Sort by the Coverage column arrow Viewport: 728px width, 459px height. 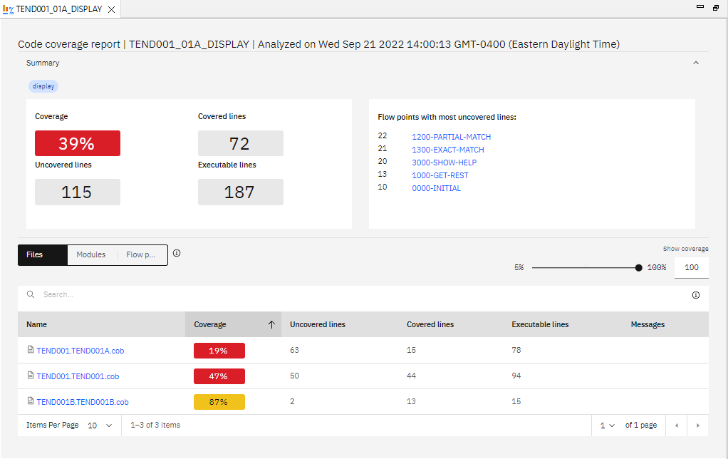(271, 324)
